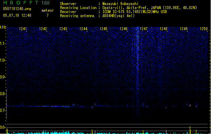
Task: Click the 1250 time marker
Action: (x=204, y=29)
